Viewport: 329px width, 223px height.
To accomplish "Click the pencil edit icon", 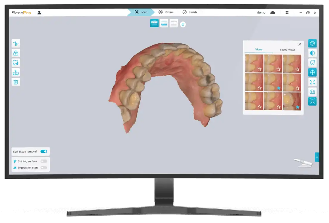I will (183, 24).
